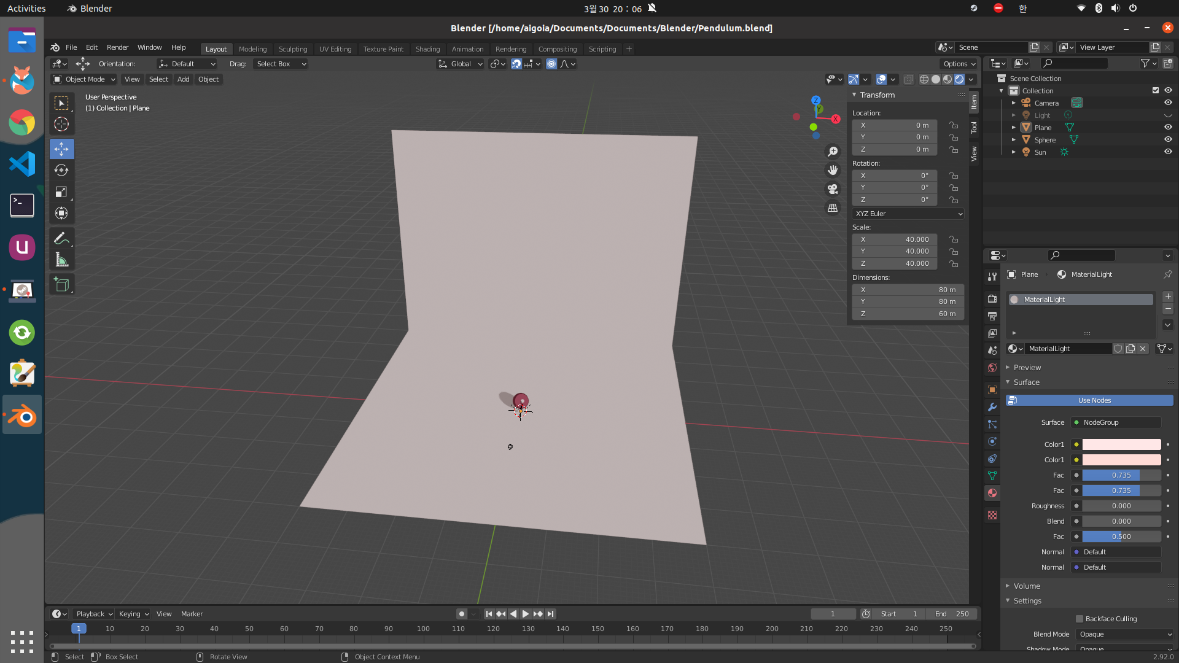
Task: Switch to solid viewport shading
Action: 936,79
